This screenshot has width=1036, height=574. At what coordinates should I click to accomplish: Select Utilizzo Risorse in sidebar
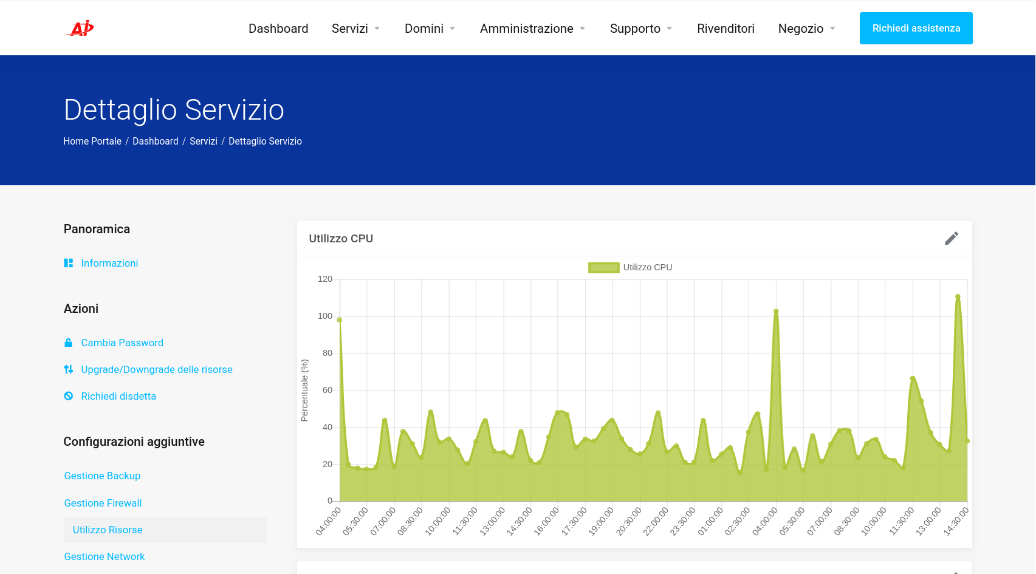[165, 530]
